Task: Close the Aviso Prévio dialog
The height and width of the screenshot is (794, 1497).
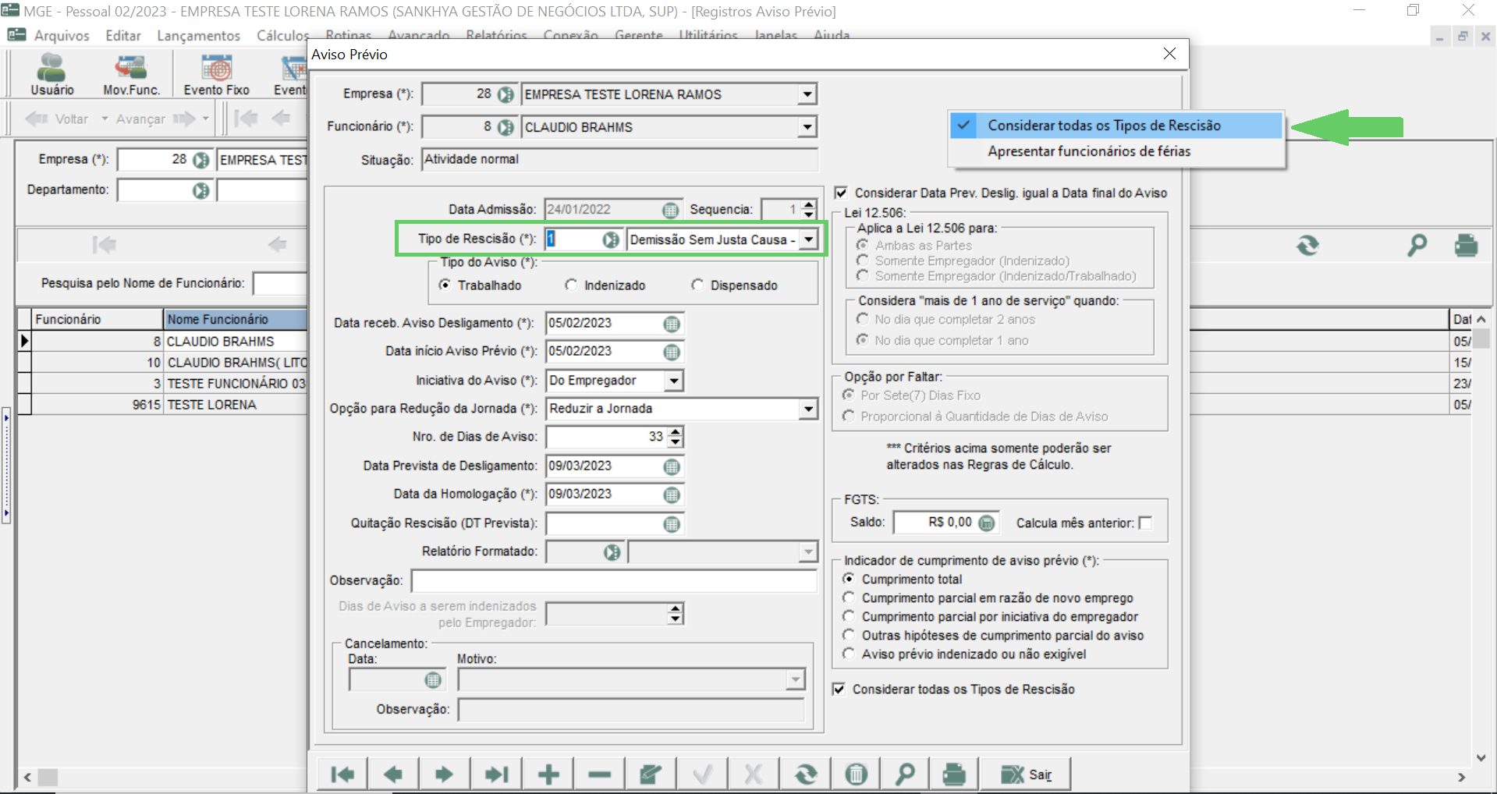Action: point(1169,54)
